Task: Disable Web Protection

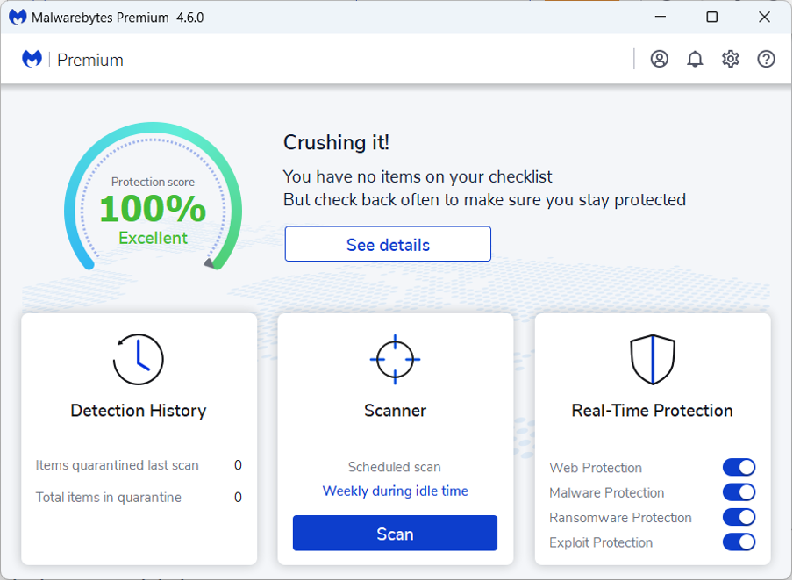Action: [739, 467]
